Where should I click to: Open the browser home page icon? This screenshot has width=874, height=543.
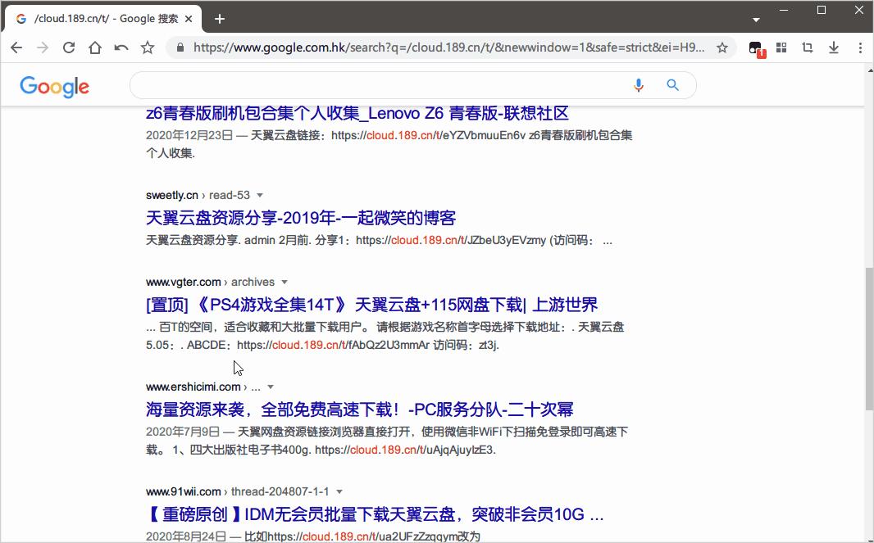click(x=94, y=48)
